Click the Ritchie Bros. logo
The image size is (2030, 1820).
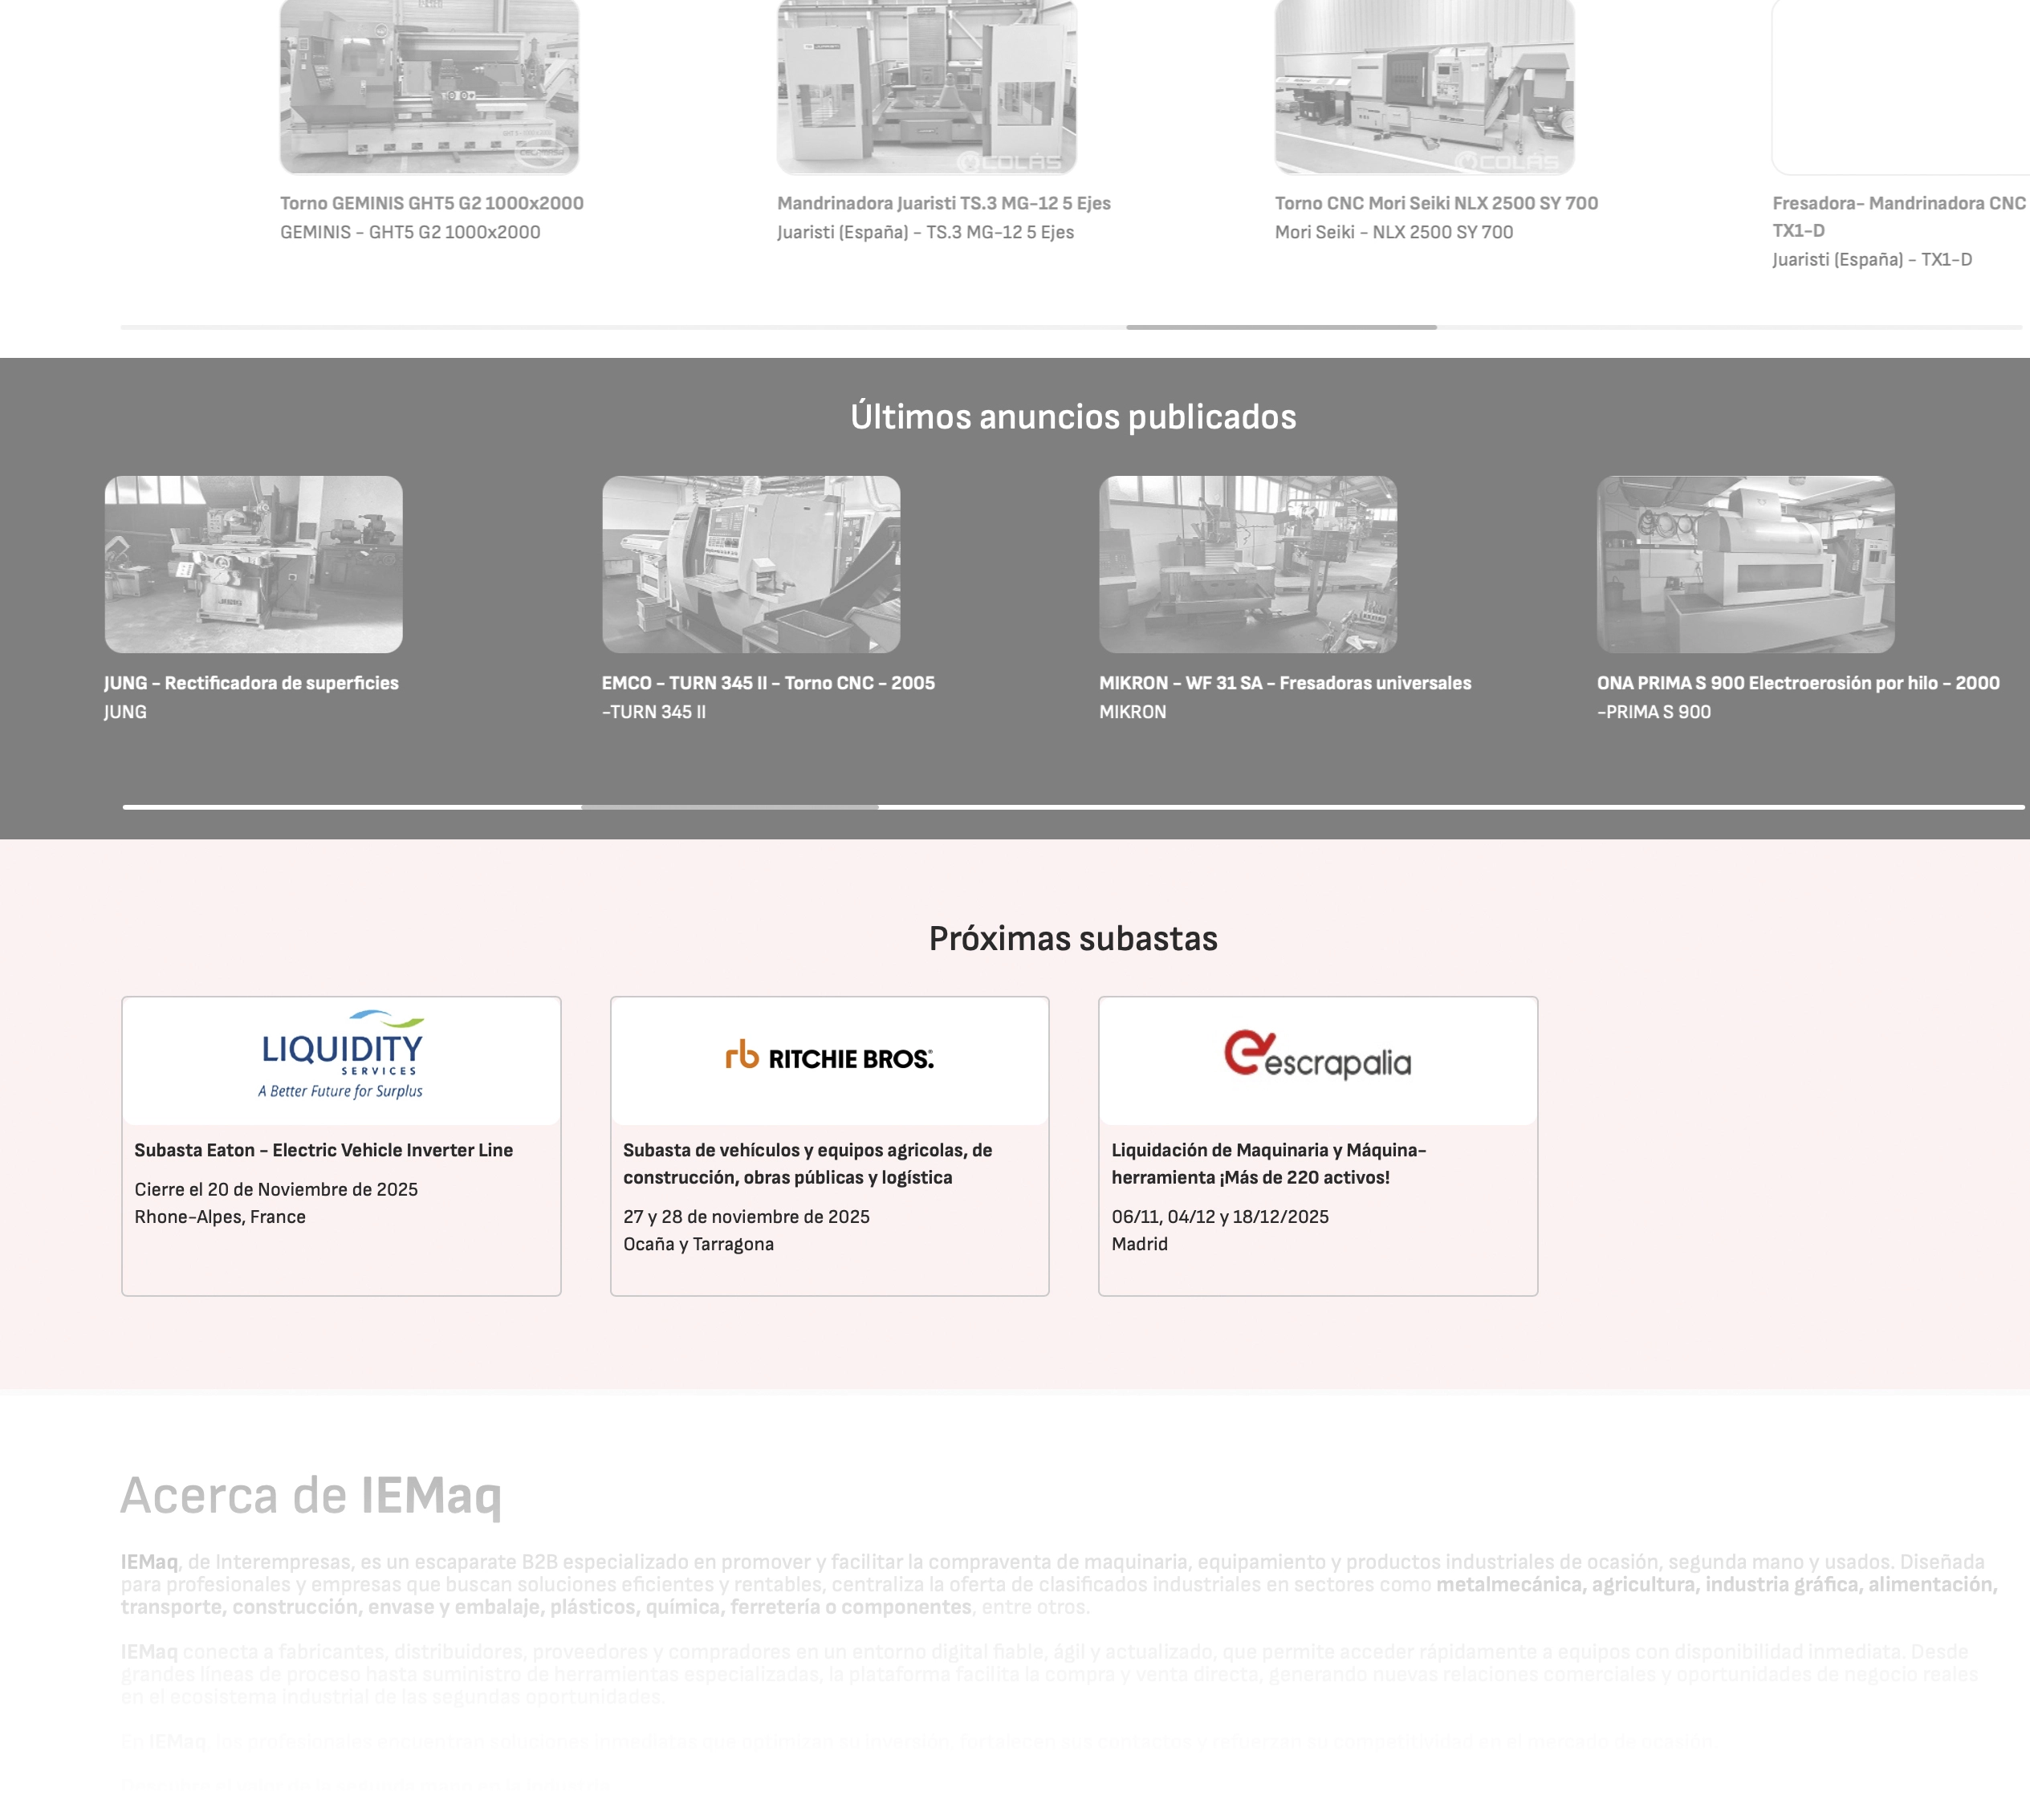tap(829, 1058)
